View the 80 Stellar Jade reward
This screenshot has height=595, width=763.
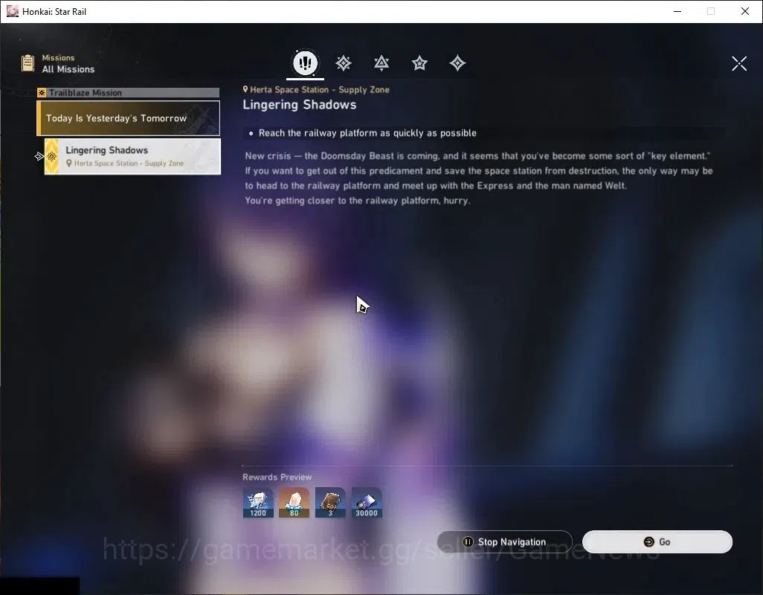(294, 503)
